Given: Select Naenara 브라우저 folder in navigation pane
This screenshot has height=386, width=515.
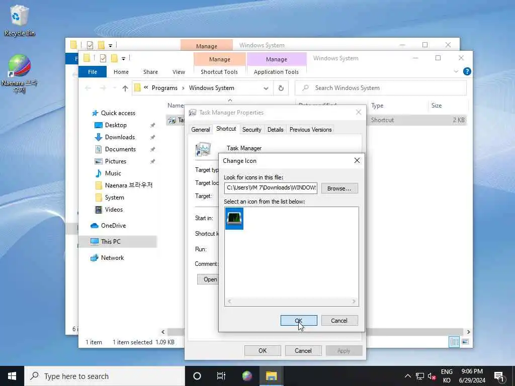Looking at the screenshot, I should pos(128,185).
